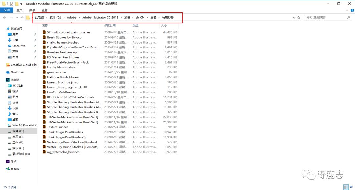Select wg_watercolor_brushes file icon
The image size is (355, 190).
pyautogui.click(x=44, y=152)
